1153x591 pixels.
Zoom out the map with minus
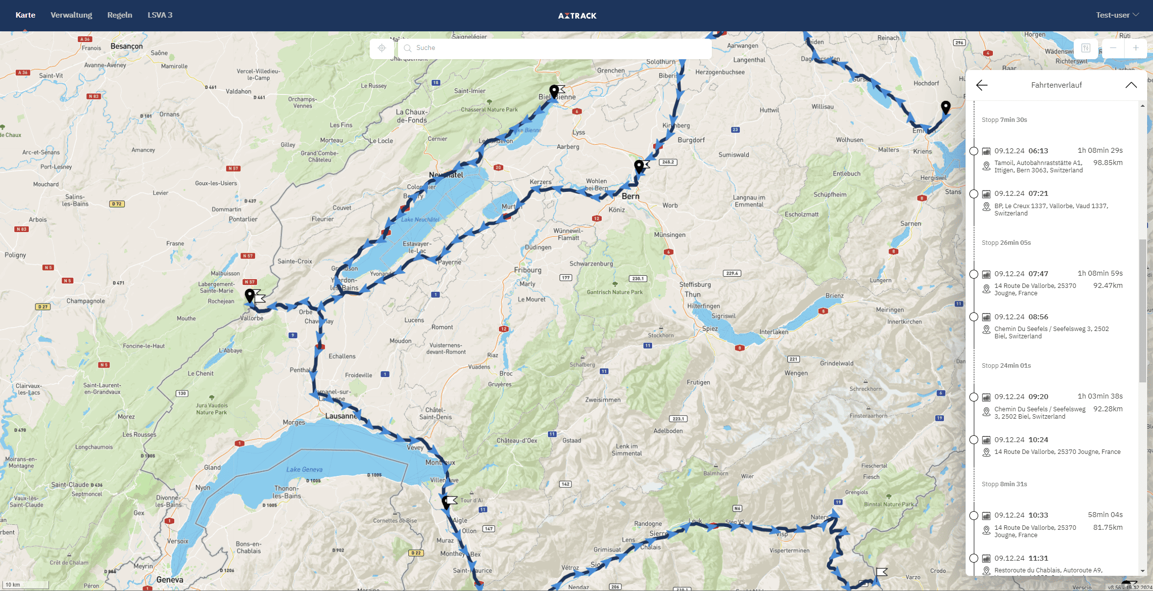tap(1113, 48)
